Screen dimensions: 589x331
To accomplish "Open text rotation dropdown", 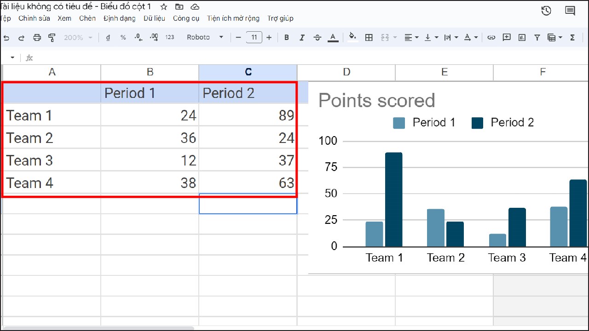I will click(x=470, y=38).
